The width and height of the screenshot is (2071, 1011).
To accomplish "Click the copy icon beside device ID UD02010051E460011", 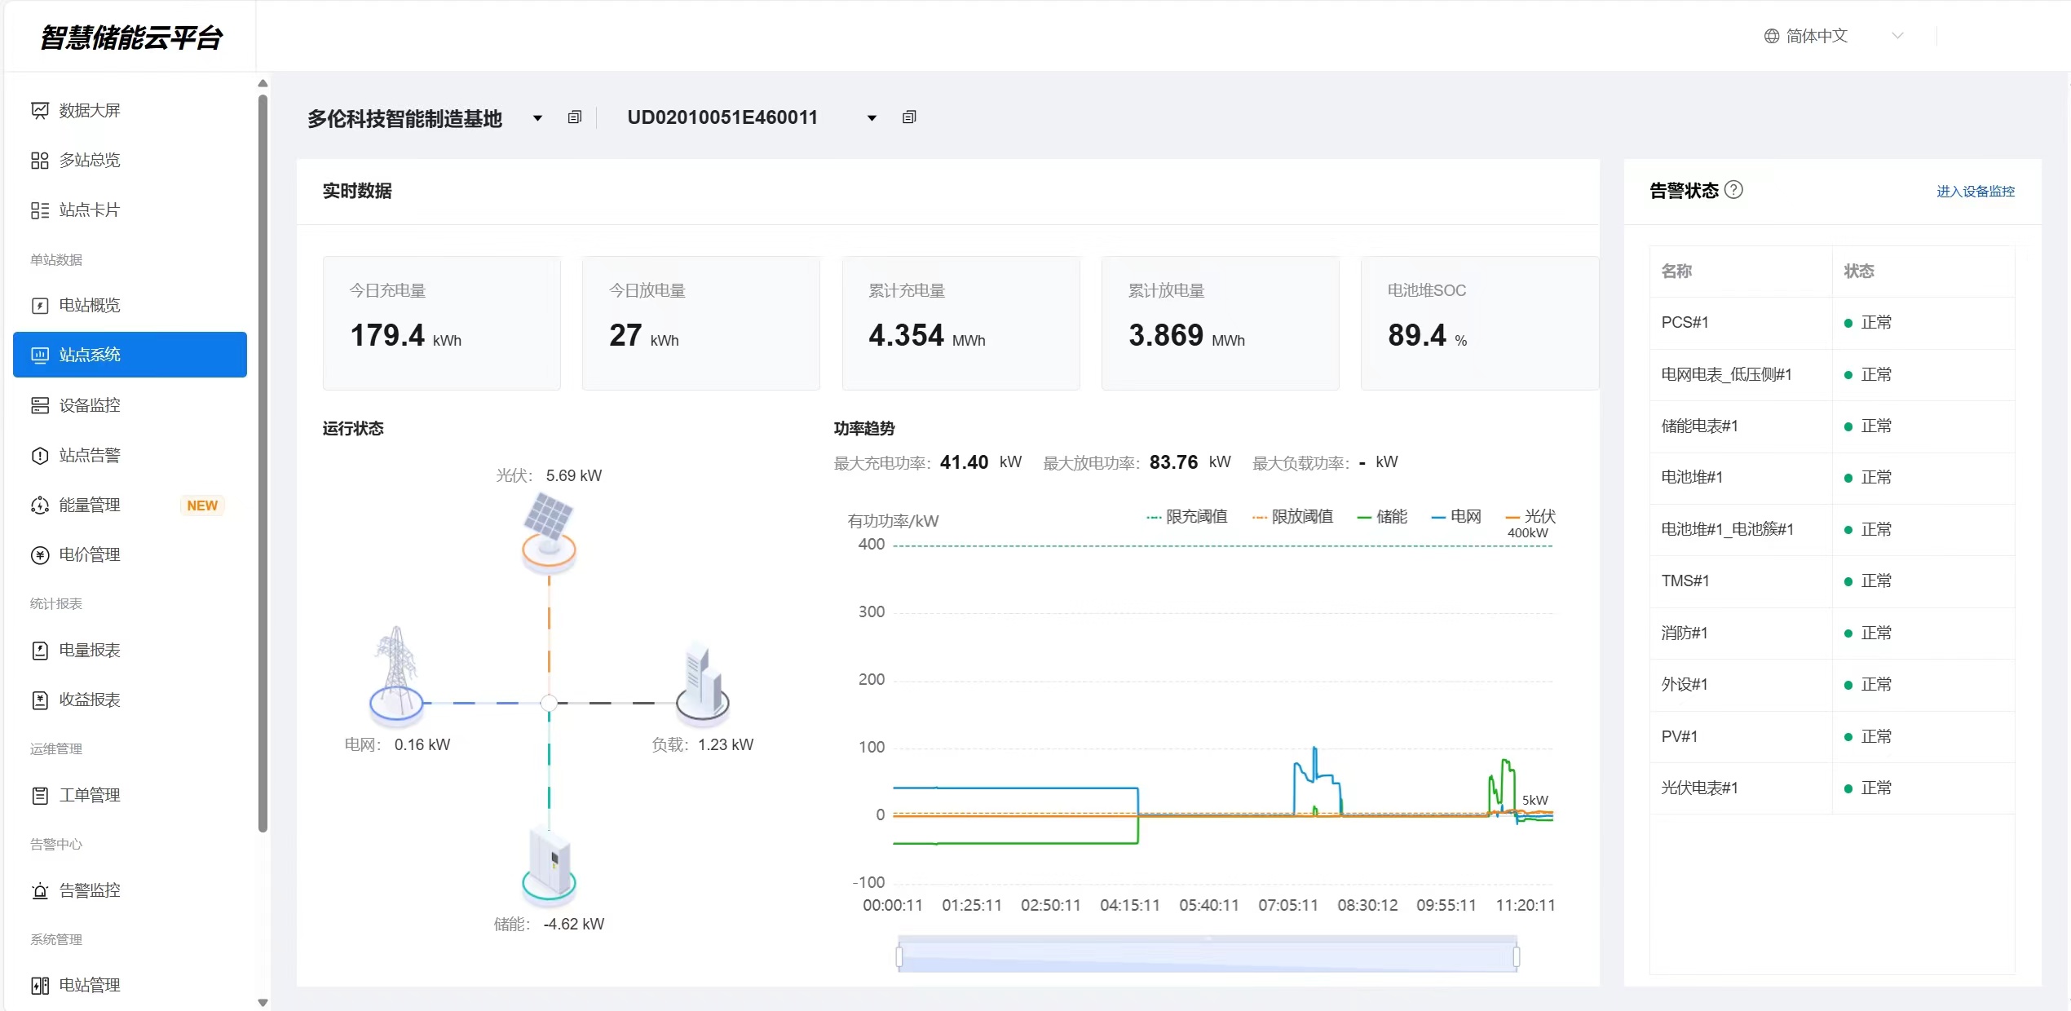I will [x=909, y=117].
